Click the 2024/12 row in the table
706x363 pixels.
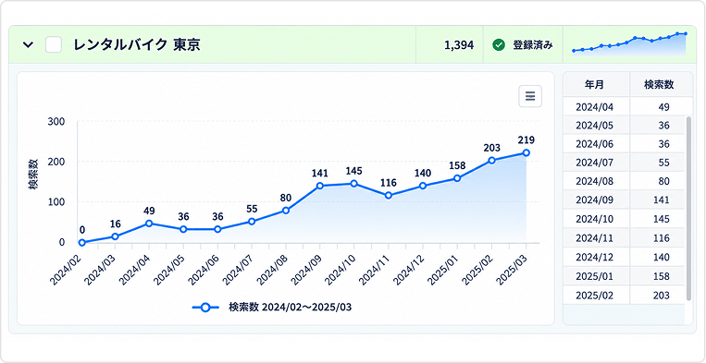point(625,258)
